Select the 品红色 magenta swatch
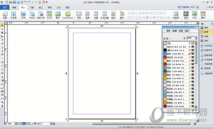 (179, 57)
